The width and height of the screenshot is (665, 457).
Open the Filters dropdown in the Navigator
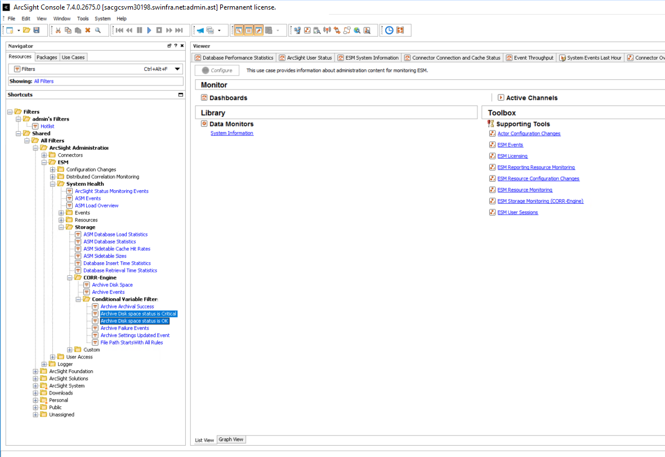click(x=178, y=68)
